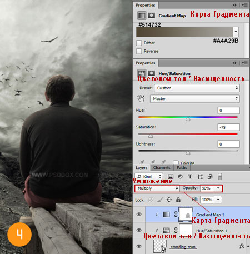Image resolution: width=250 pixels, height=254 pixels.
Task: Hide the standing man layer
Action: pyautogui.click(x=139, y=246)
